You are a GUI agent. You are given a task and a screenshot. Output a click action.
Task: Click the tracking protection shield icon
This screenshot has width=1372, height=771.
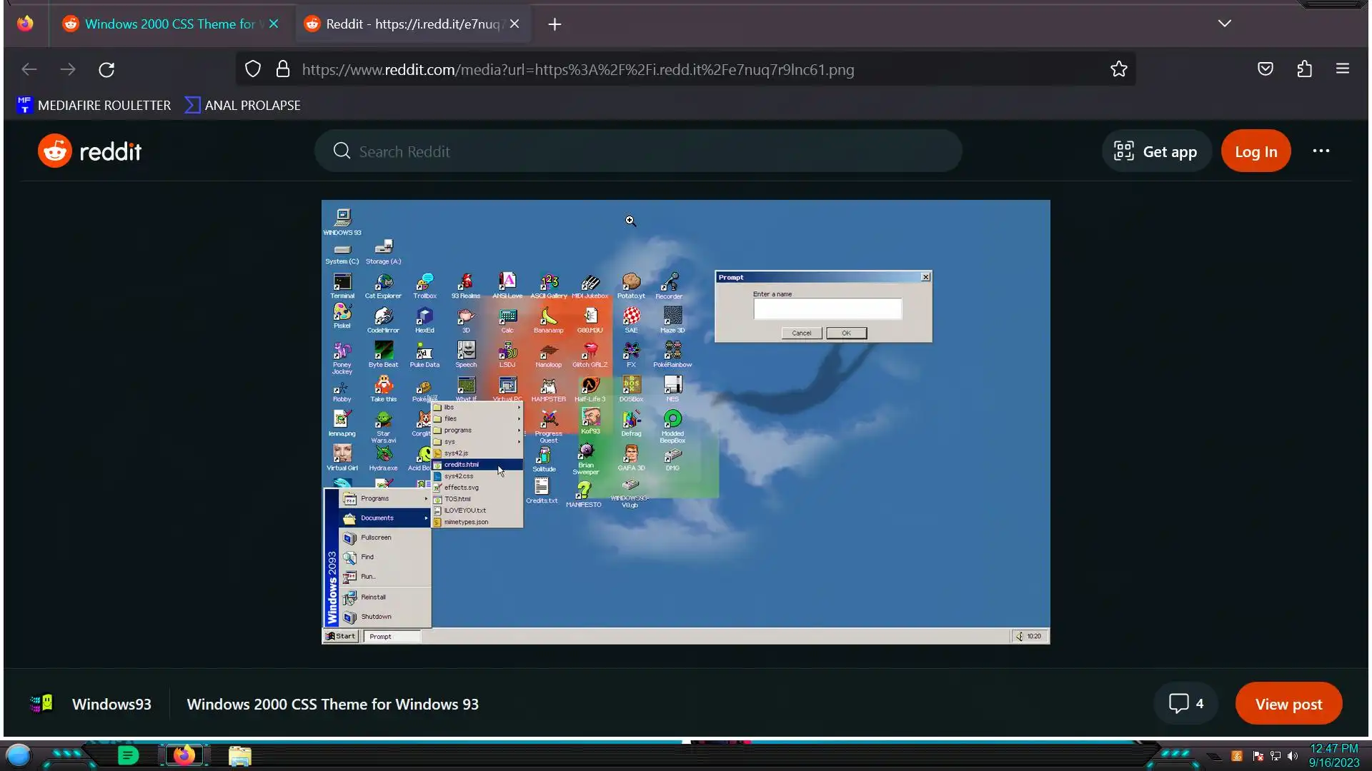pos(253,69)
